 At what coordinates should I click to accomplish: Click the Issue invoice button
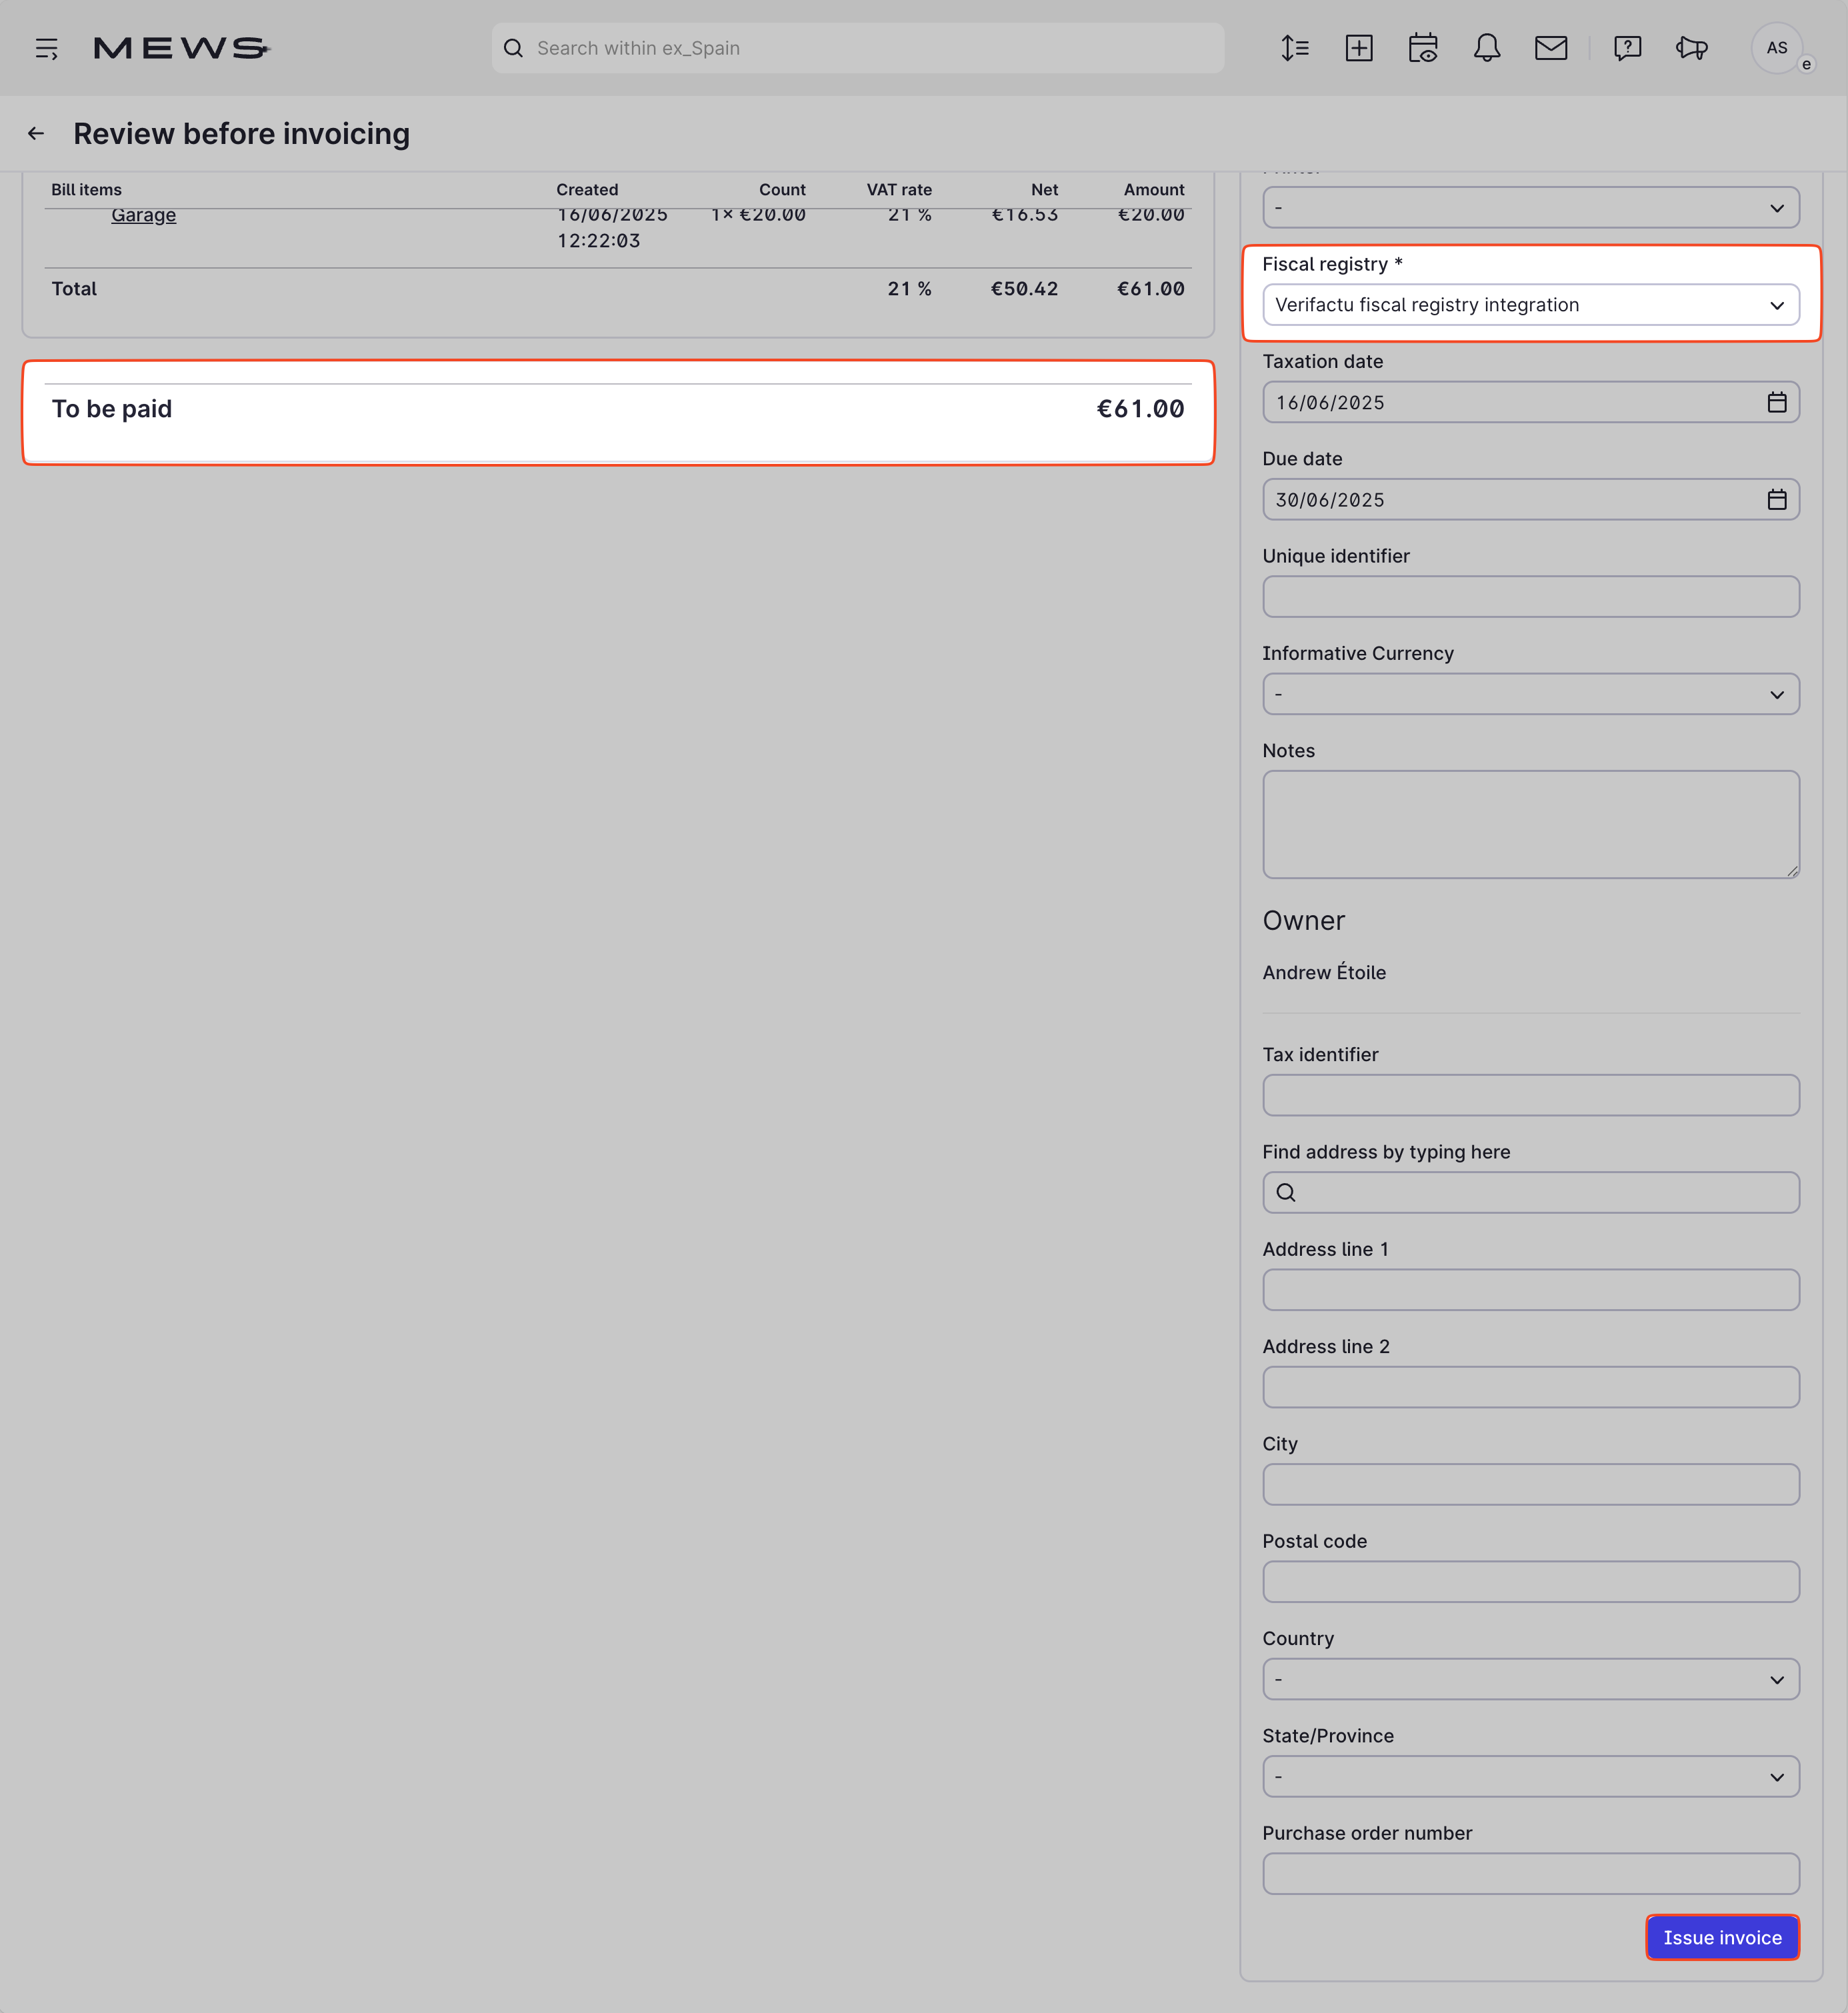coord(1722,1937)
